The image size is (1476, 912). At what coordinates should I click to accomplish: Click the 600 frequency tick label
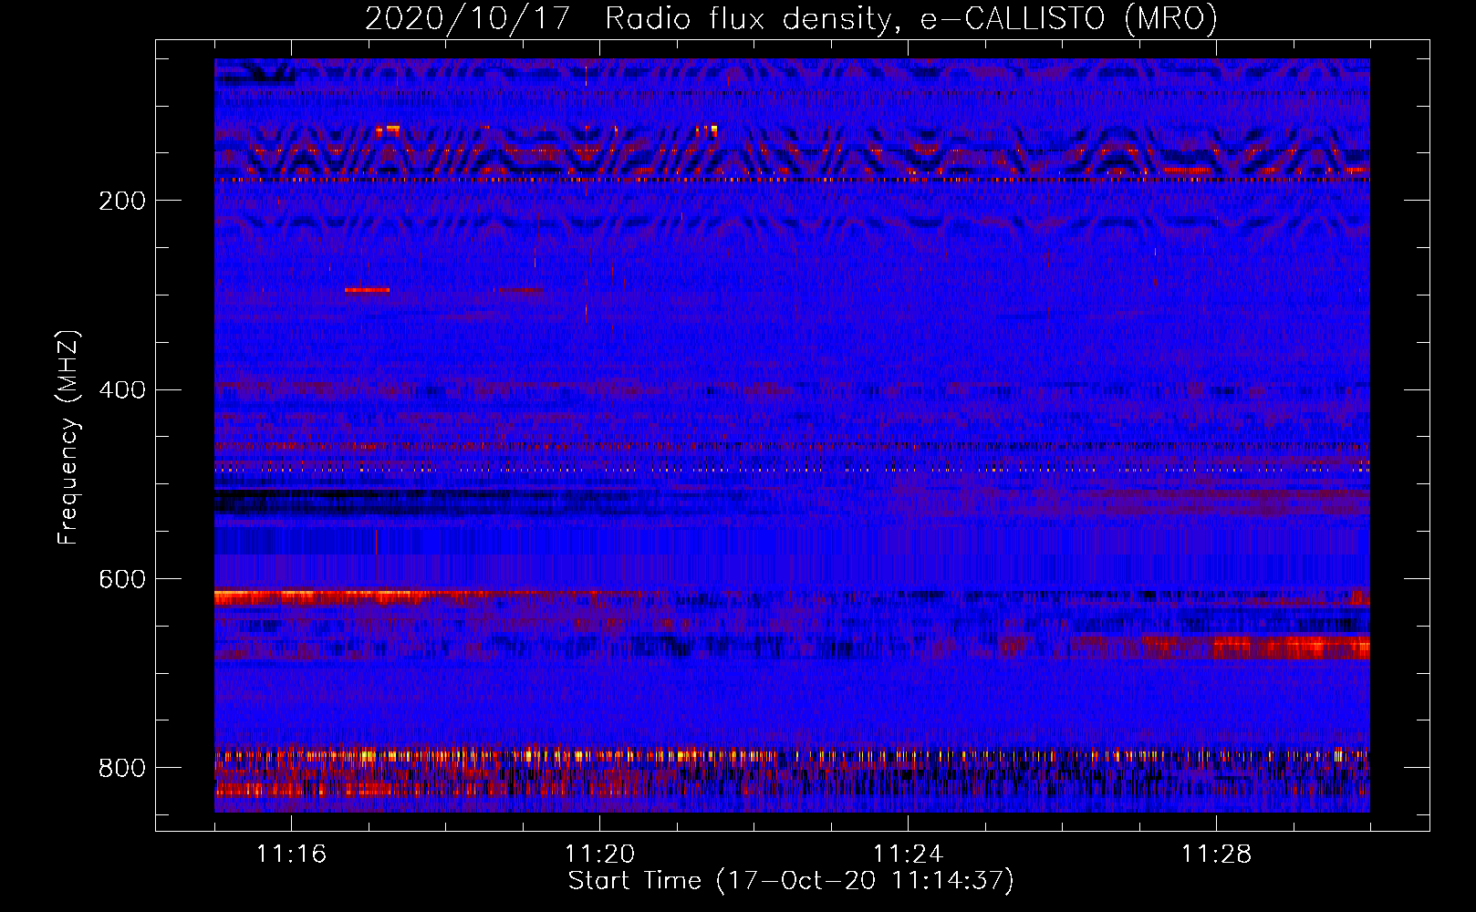[122, 580]
